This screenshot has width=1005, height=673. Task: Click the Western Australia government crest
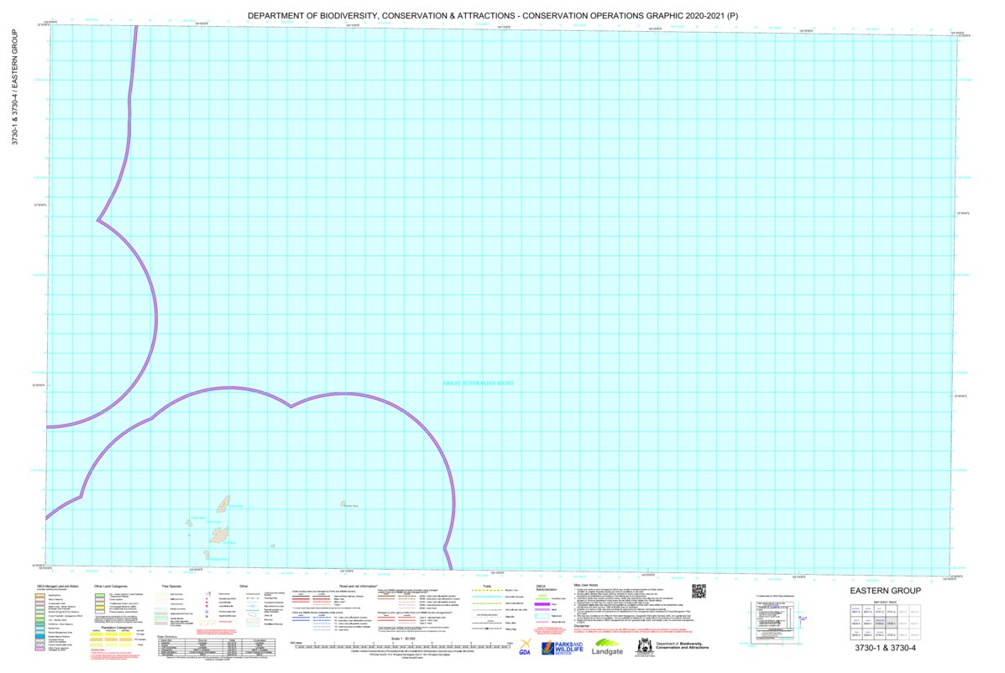643,646
